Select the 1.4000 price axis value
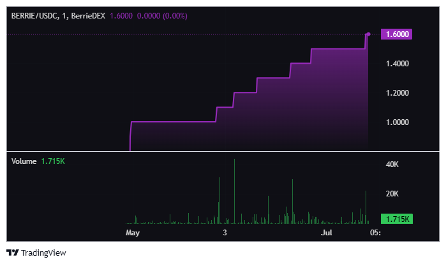Screen dimensions: 446x264 click(x=398, y=64)
